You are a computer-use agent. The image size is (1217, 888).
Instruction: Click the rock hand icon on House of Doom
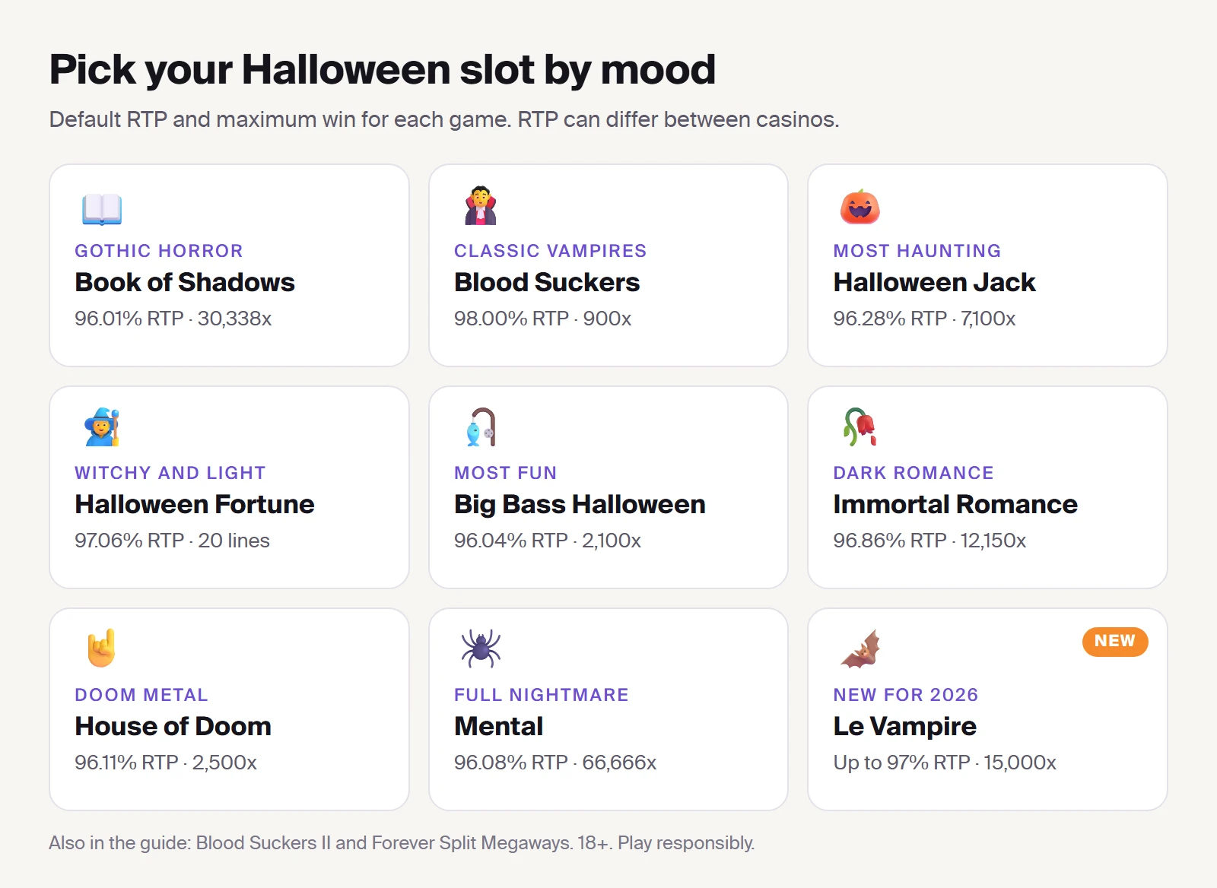[101, 649]
